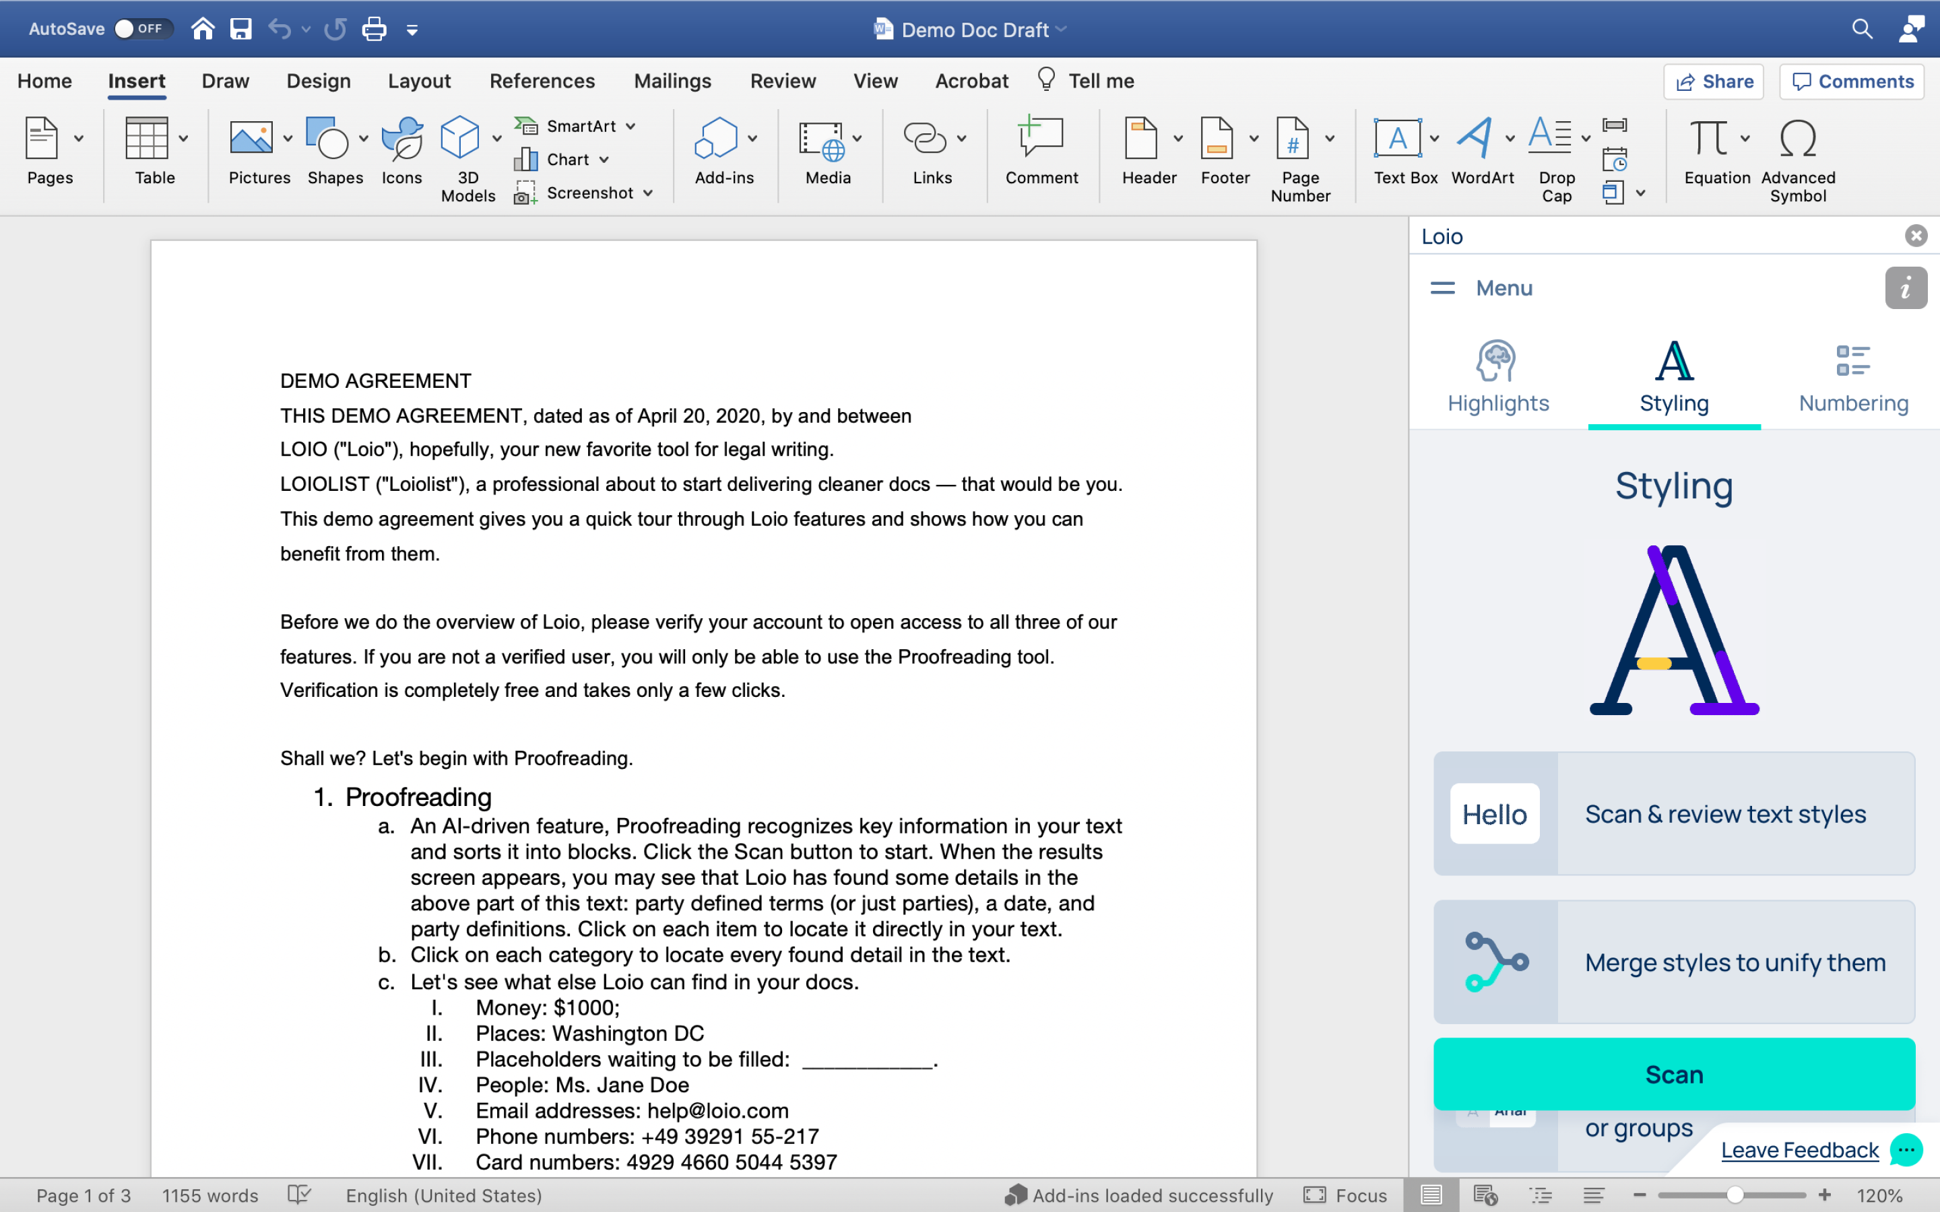Open the 3D Models icon
Viewport: 1940px width, 1212px height.
460,139
